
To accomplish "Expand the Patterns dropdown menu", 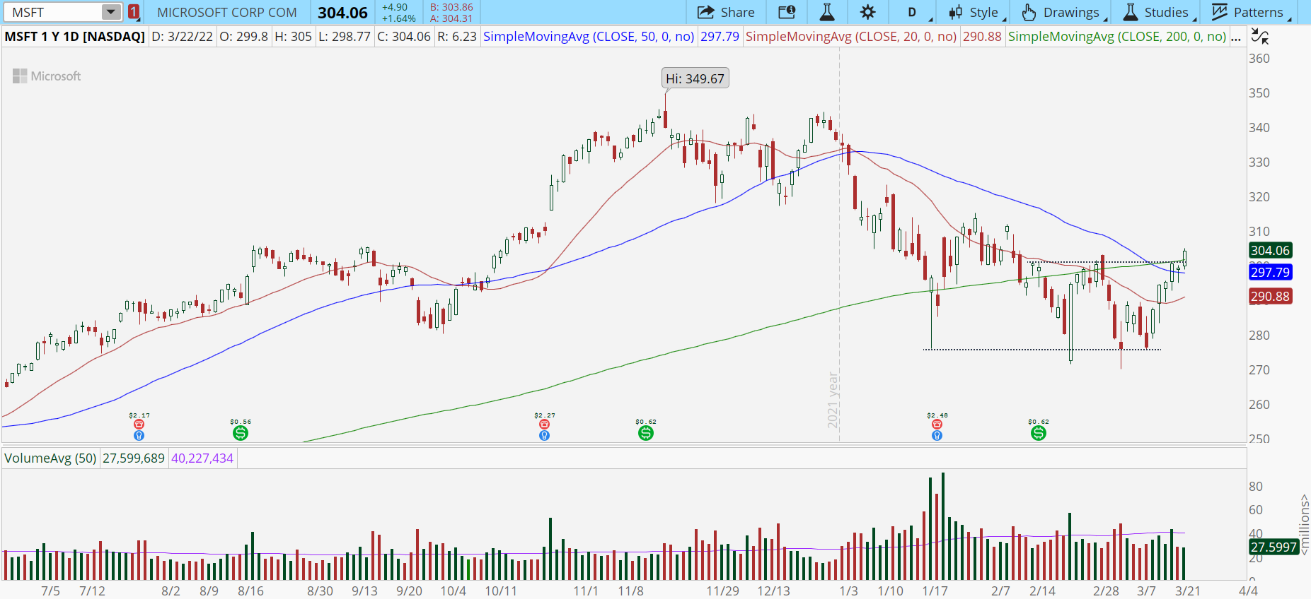I will 1290,19.
